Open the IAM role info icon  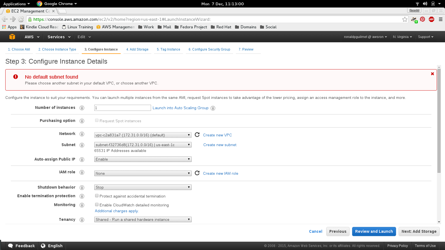pos(82,172)
